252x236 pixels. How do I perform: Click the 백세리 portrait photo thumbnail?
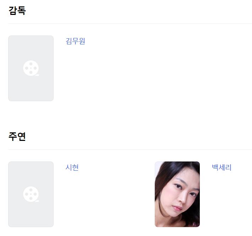point(177,194)
